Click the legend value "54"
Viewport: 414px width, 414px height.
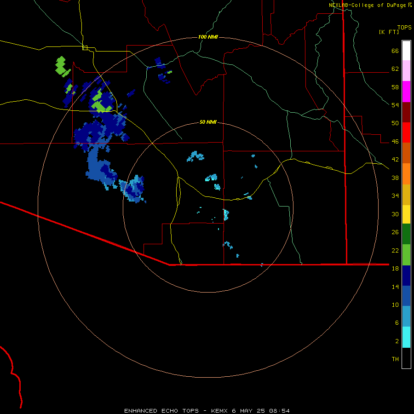click(395, 105)
